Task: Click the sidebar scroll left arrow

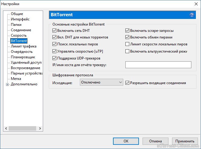Action: (x=6, y=128)
